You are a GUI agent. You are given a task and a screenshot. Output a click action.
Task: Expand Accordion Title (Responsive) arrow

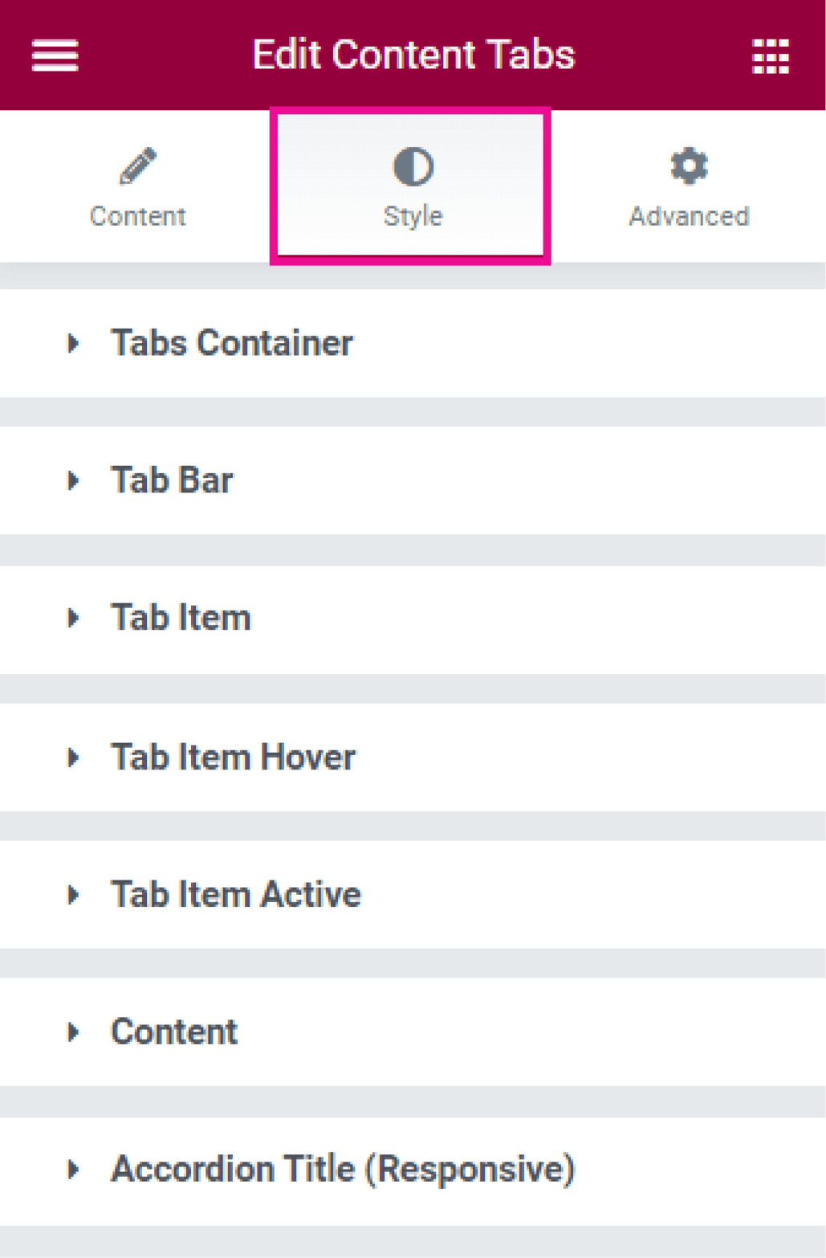[x=73, y=1170]
